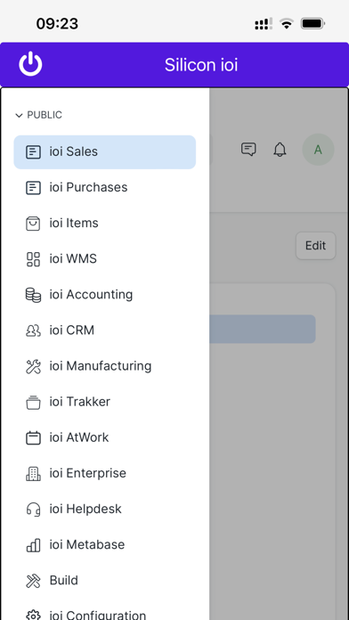Open the user avatar menu labeled A
The image size is (349, 620).
point(318,150)
